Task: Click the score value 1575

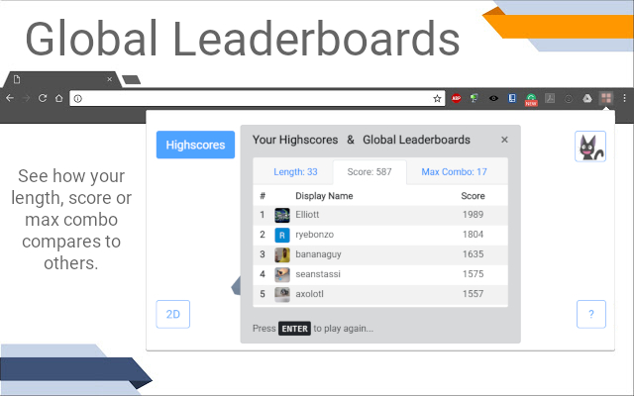Action: (473, 274)
